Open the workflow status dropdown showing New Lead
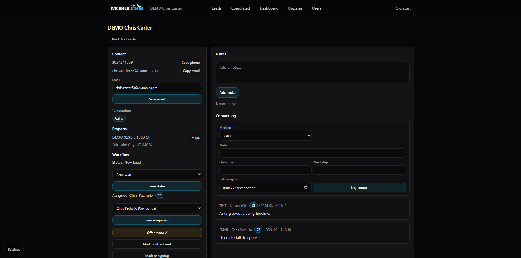The height and width of the screenshot is (258, 521). (157, 174)
